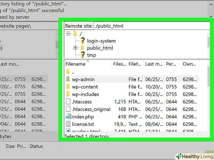
Task: Select the tmp folder in remote tree
Action: tap(91, 55)
